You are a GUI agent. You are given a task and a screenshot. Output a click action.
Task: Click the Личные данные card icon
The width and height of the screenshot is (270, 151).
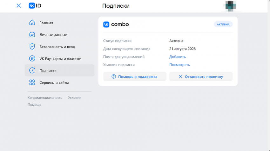pos(32,35)
